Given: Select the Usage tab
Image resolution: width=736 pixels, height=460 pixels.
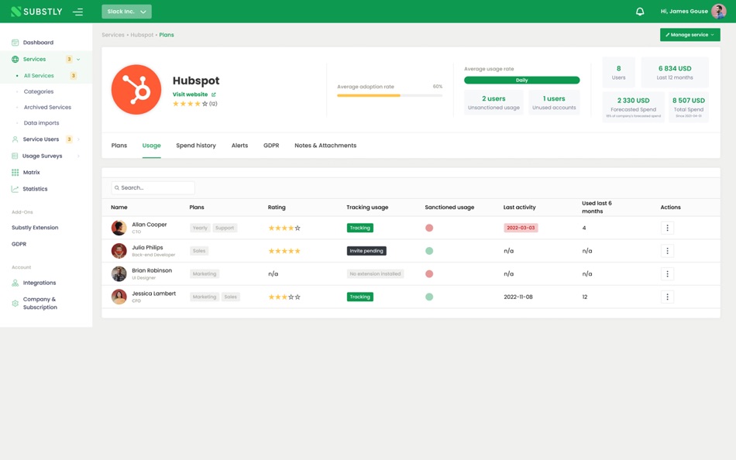Looking at the screenshot, I should coord(152,146).
